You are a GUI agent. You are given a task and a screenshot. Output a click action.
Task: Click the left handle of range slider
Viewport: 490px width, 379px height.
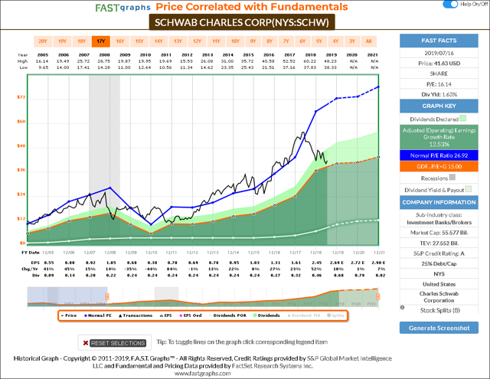[x=107, y=296]
